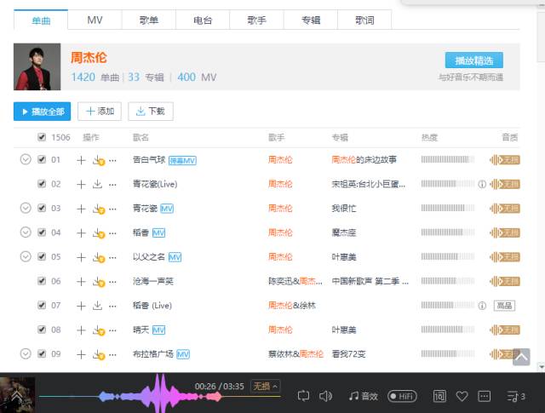Uncheck the checkbox for row 07

42,305
